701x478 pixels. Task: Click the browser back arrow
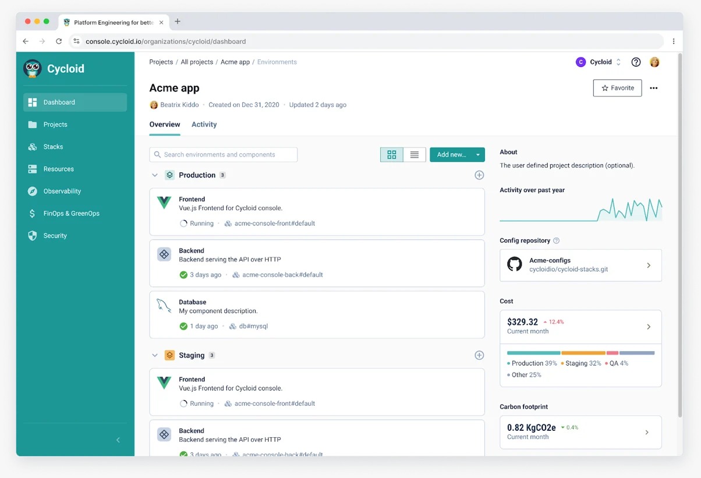point(26,41)
